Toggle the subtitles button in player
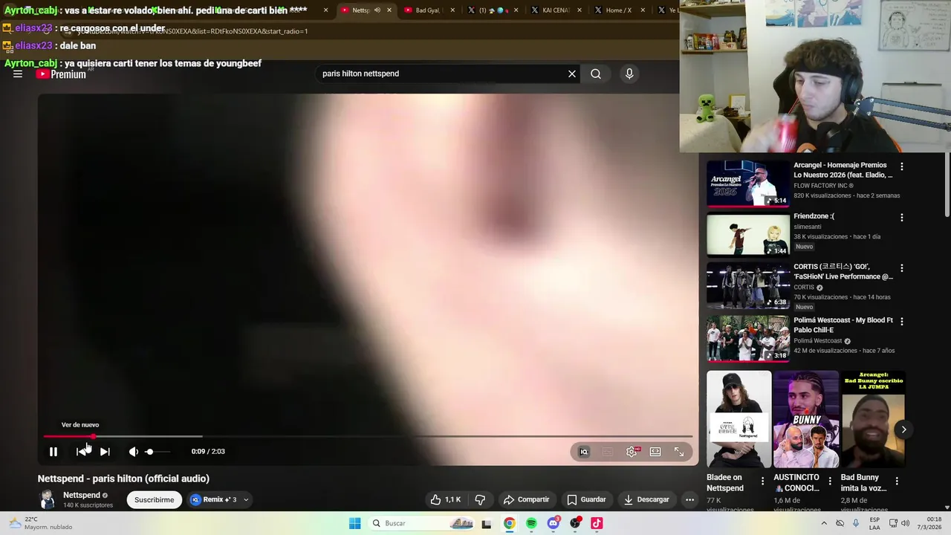 (608, 452)
